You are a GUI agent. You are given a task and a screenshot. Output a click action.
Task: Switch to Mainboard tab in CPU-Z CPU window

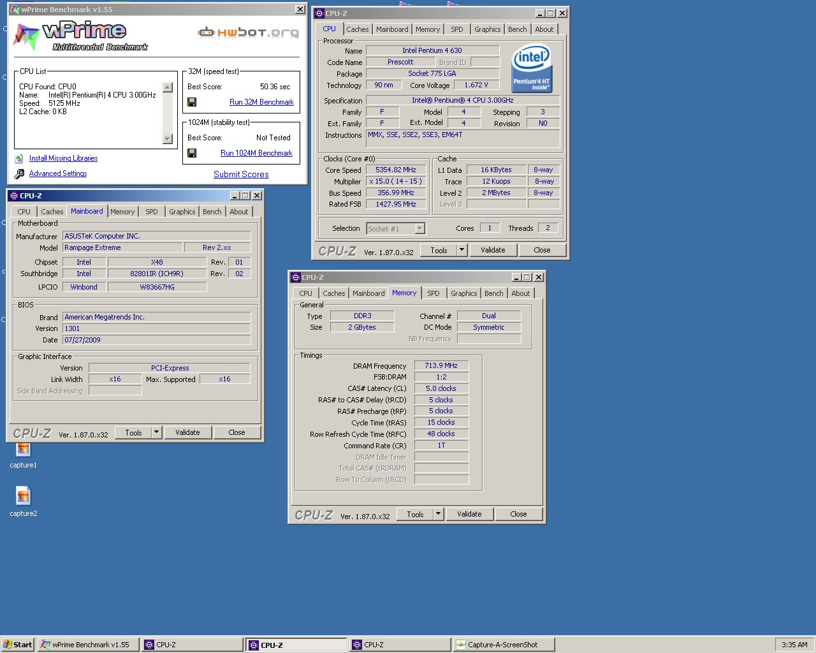click(x=392, y=29)
